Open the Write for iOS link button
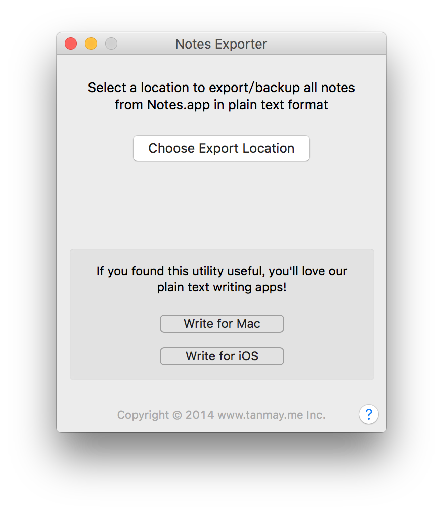443x513 pixels. 221,356
